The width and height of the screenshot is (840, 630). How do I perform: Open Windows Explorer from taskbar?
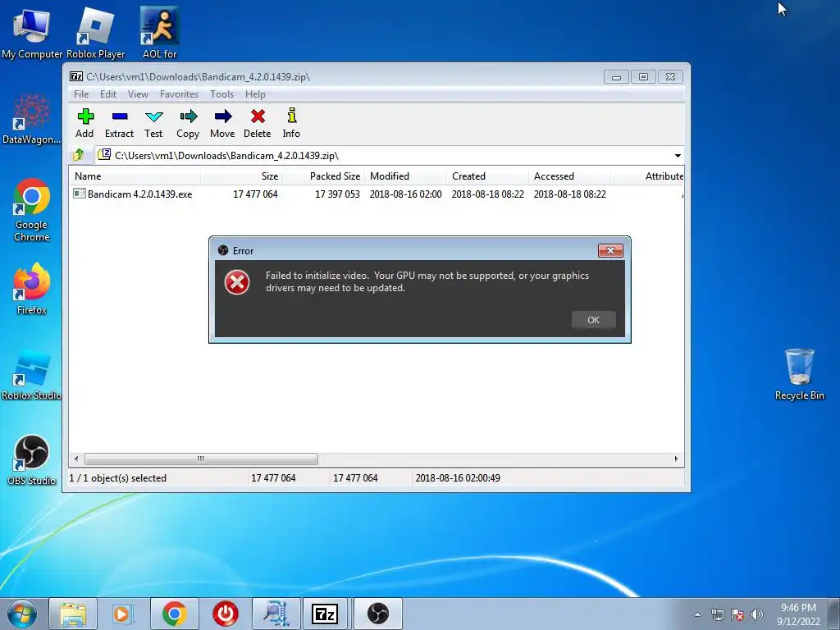73,614
